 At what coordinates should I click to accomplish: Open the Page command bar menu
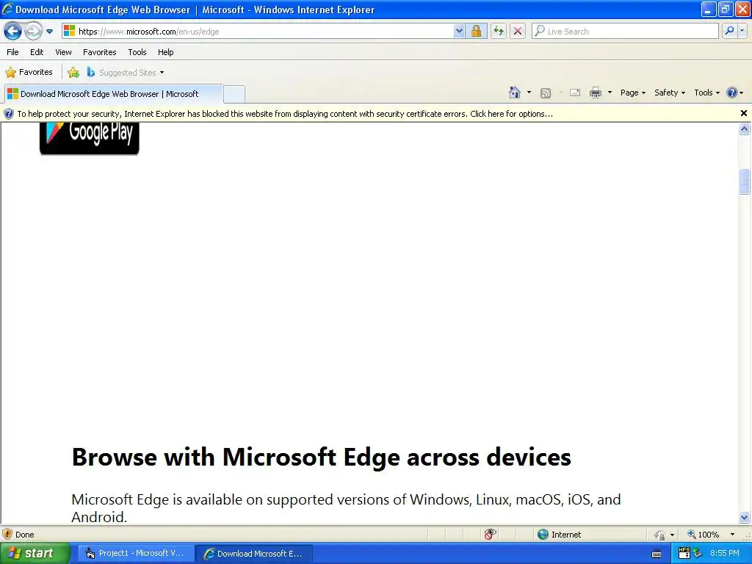click(632, 93)
